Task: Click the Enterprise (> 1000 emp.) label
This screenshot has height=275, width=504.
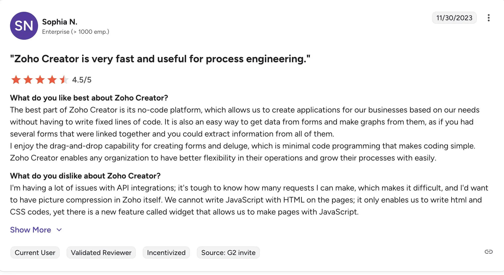Action: 76,32
